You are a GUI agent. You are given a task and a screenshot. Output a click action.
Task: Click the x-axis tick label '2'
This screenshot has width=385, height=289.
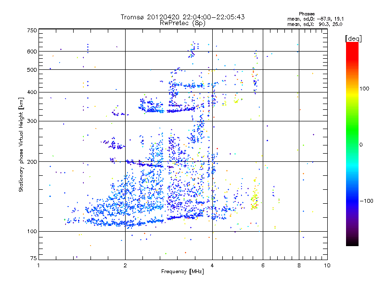tap(125, 266)
